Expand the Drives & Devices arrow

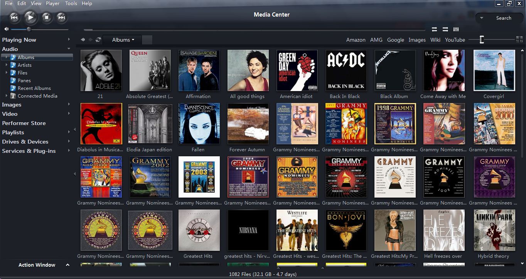coord(69,141)
